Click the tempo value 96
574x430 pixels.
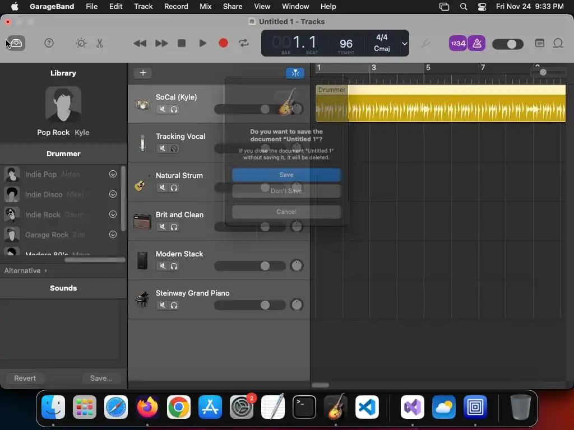click(346, 44)
